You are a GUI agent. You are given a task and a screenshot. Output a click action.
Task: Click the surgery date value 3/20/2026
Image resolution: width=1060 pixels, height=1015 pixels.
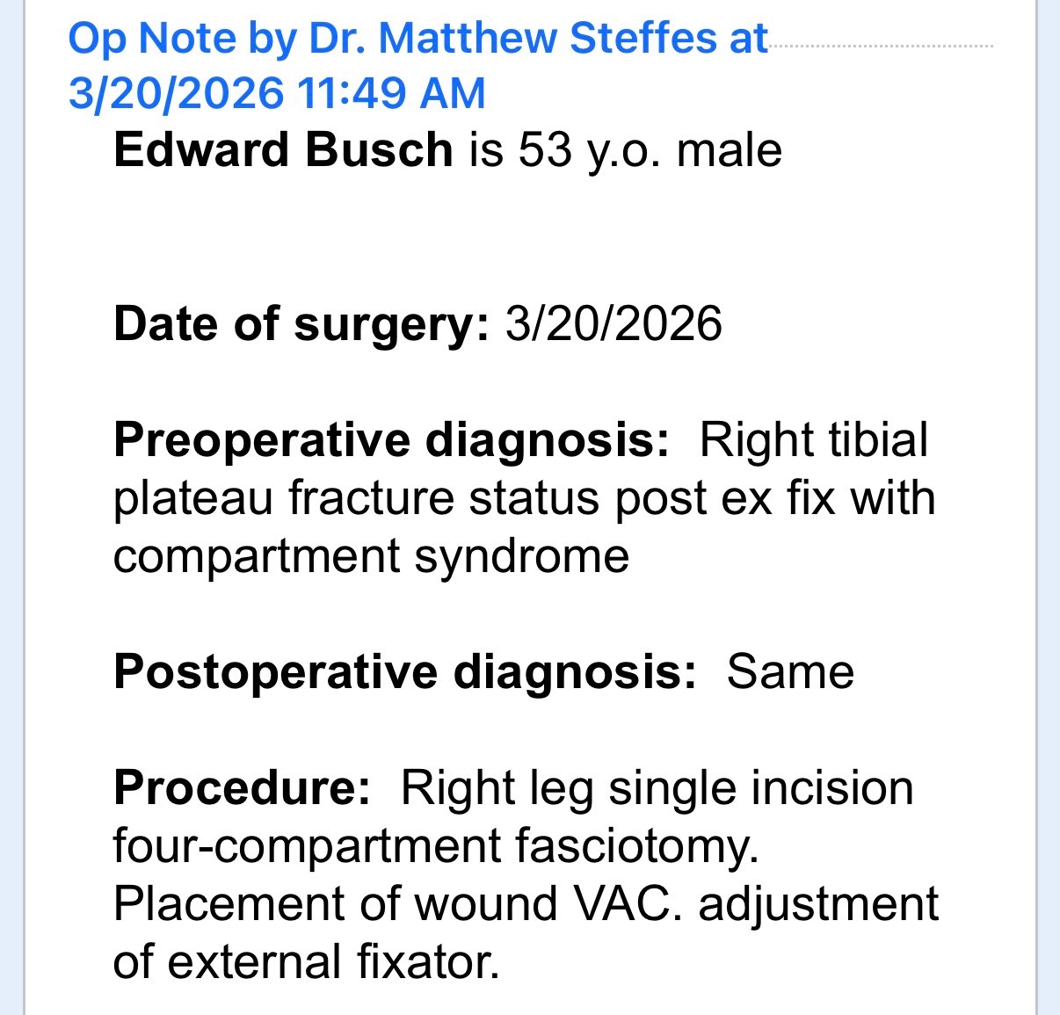tap(613, 323)
